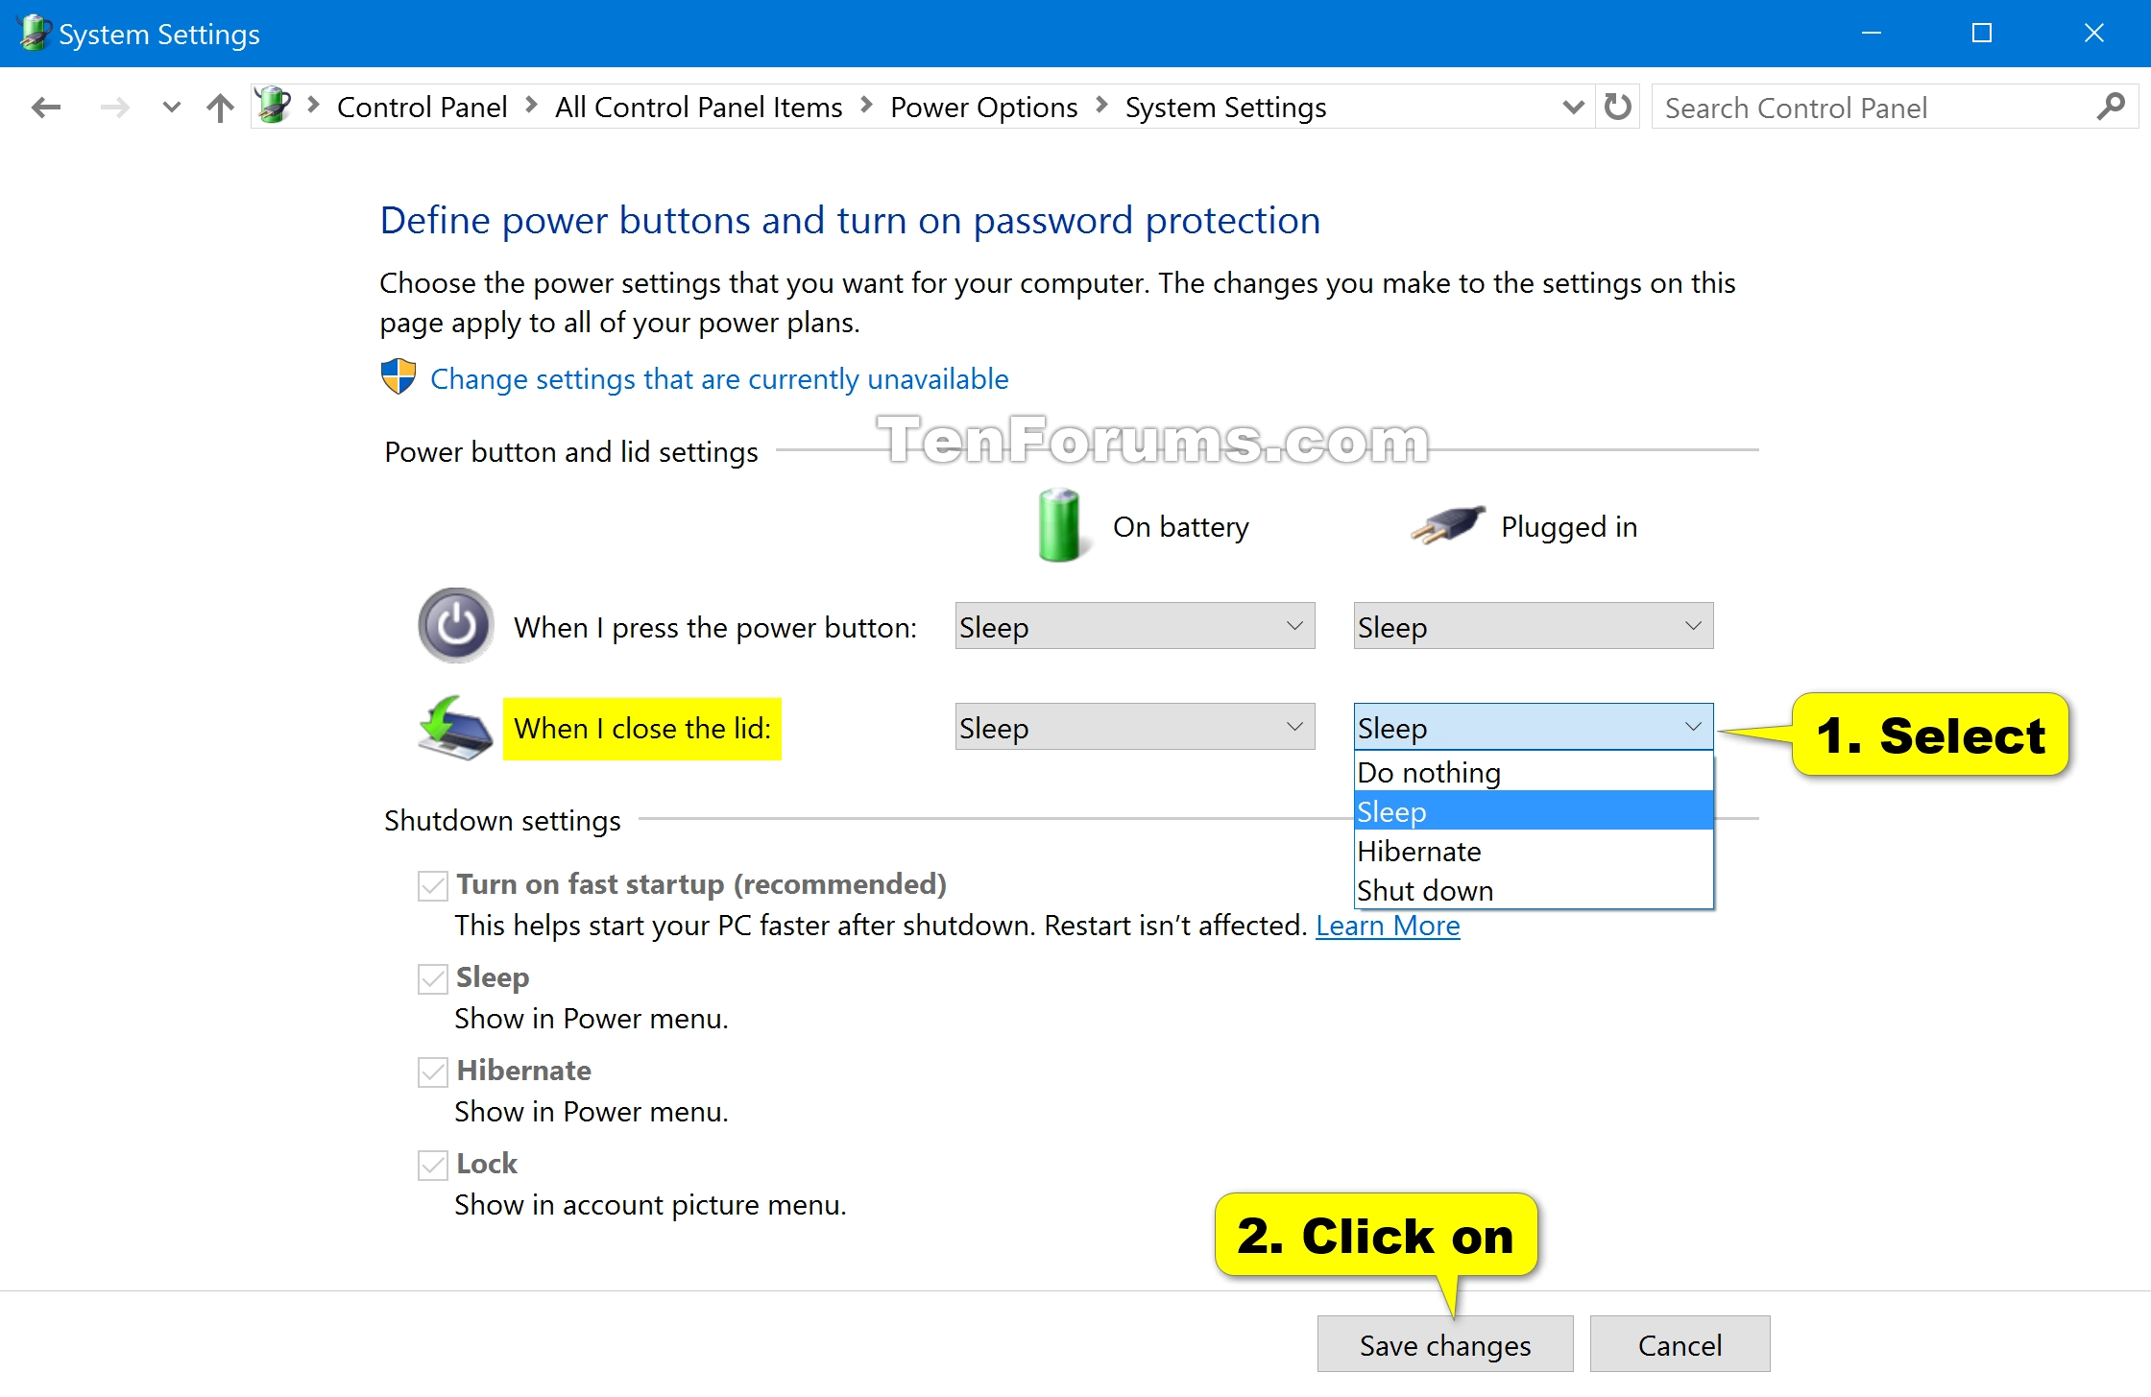Viewport: 2151px width, 1397px height.
Task: Refresh the System Settings page
Action: [x=1617, y=107]
